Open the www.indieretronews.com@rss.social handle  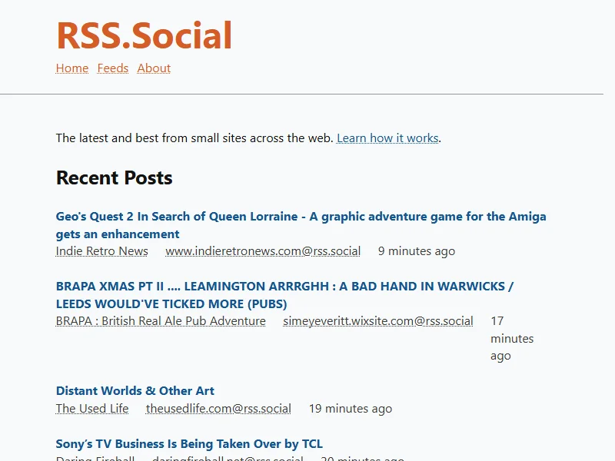click(x=263, y=251)
